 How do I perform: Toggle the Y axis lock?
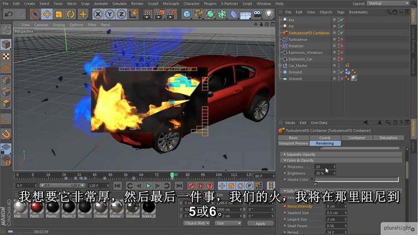click(x=110, y=14)
